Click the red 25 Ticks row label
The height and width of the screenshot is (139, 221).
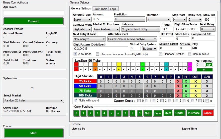tap(85, 81)
